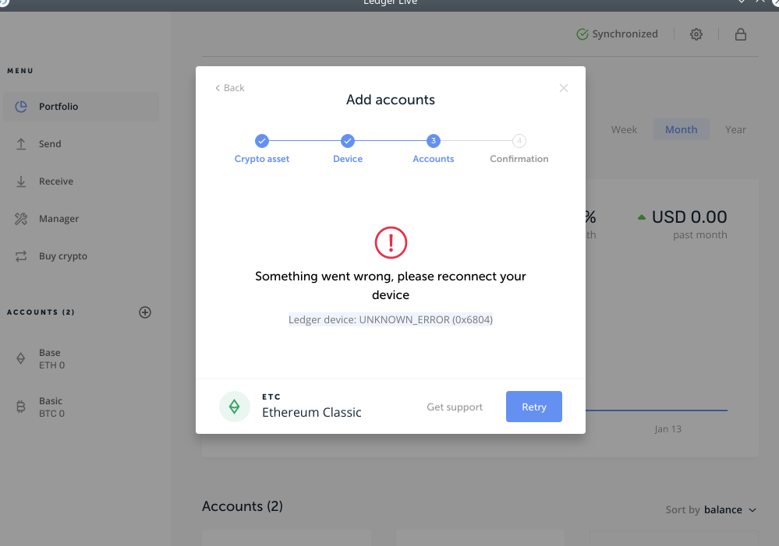Image resolution: width=779 pixels, height=546 pixels.
Task: Open the Get support link
Action: pos(455,406)
